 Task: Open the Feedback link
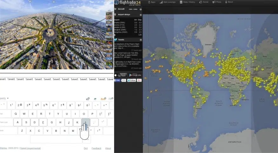[x=97, y=148]
